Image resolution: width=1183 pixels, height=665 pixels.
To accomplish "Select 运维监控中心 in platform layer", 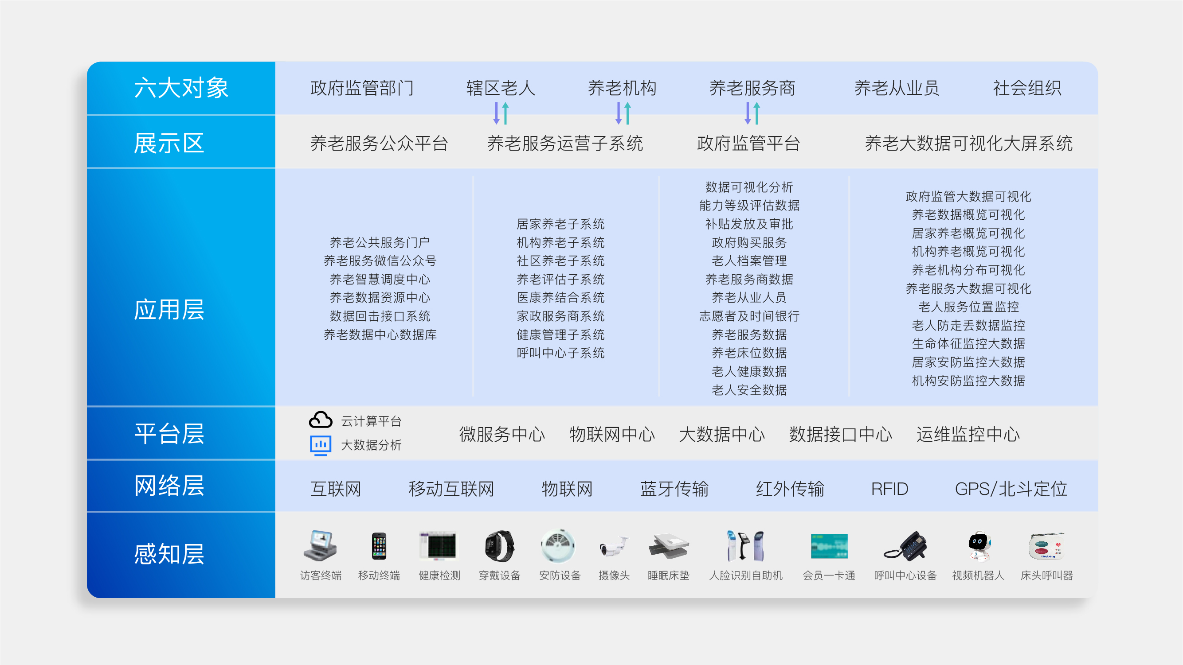I will (968, 434).
